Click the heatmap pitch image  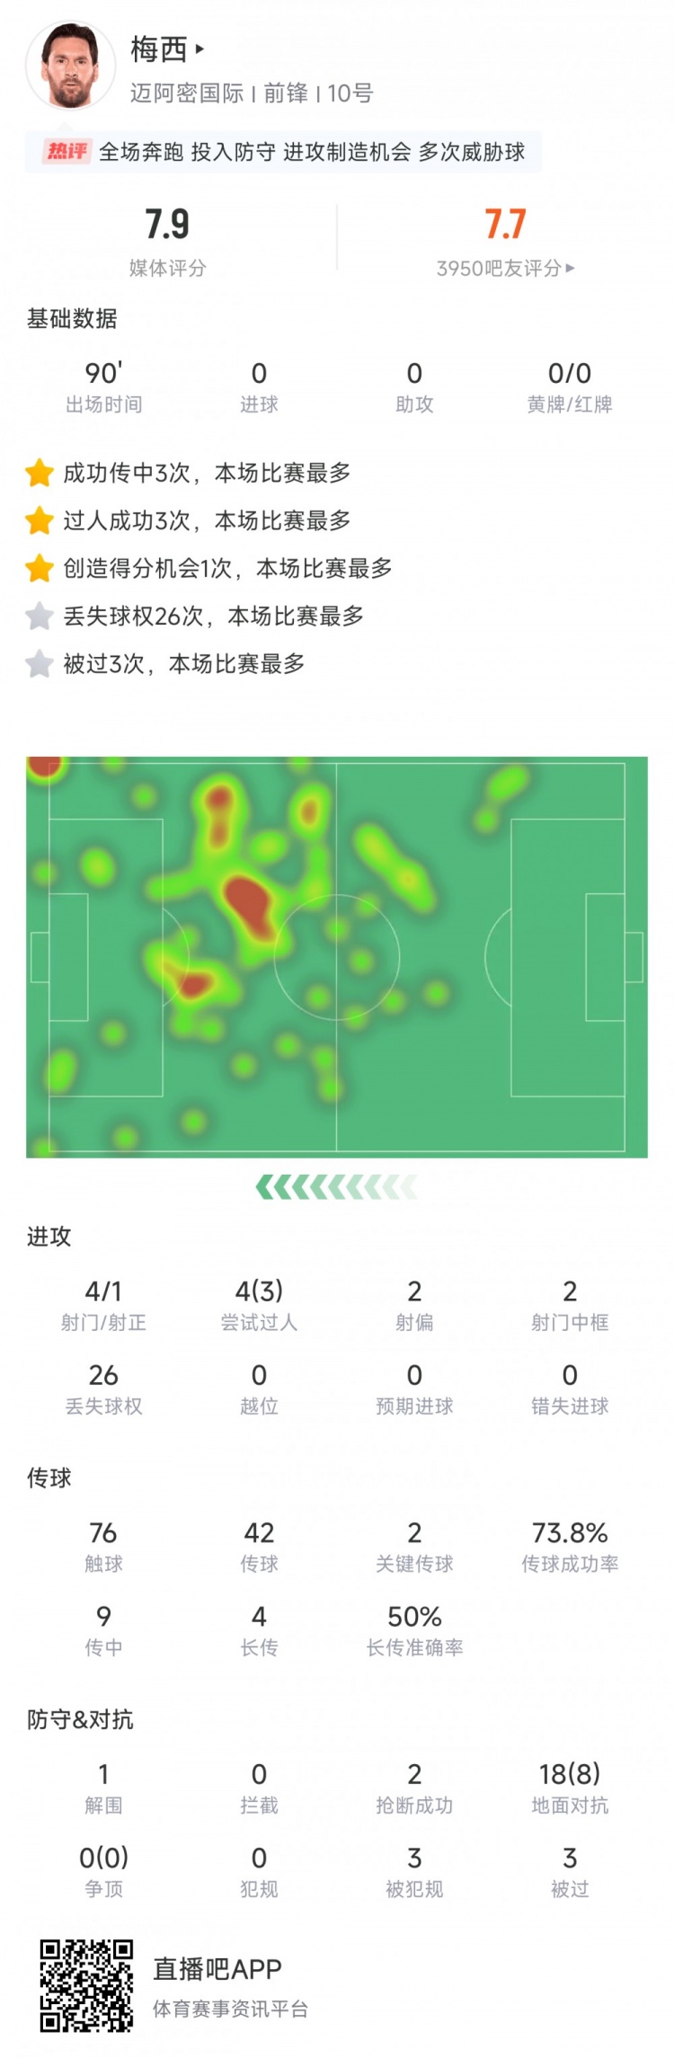tap(336, 956)
